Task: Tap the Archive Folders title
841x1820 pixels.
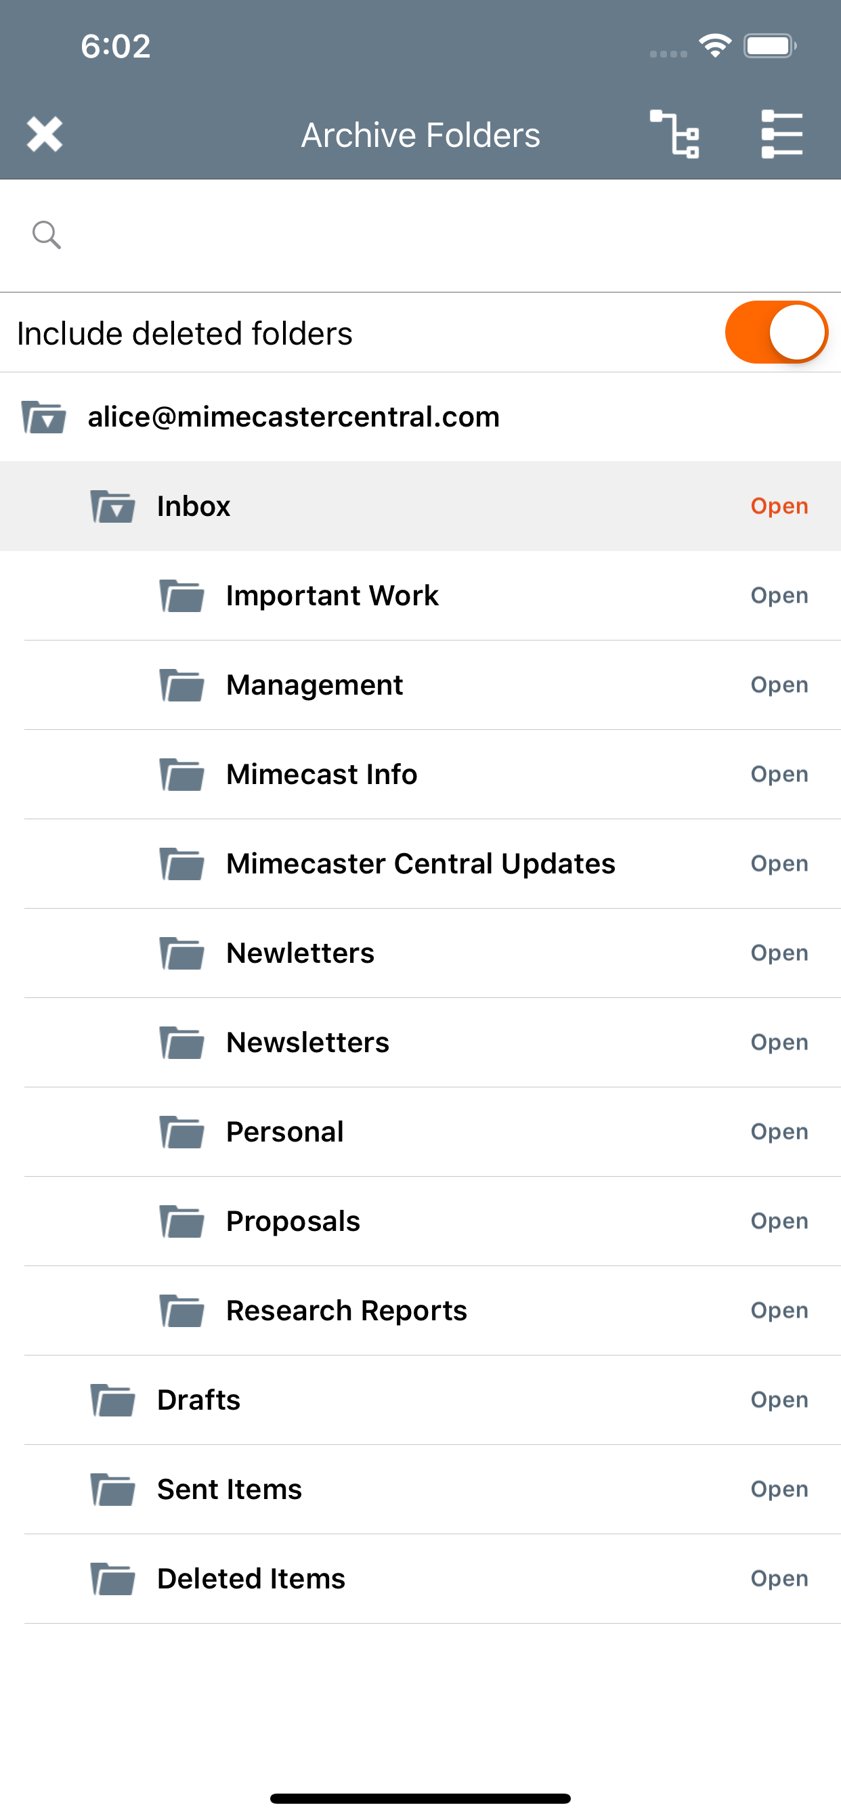Action: point(420,135)
